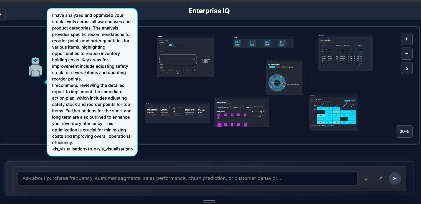Click the Enterprise IQ title
421x204 pixels.
click(x=209, y=11)
